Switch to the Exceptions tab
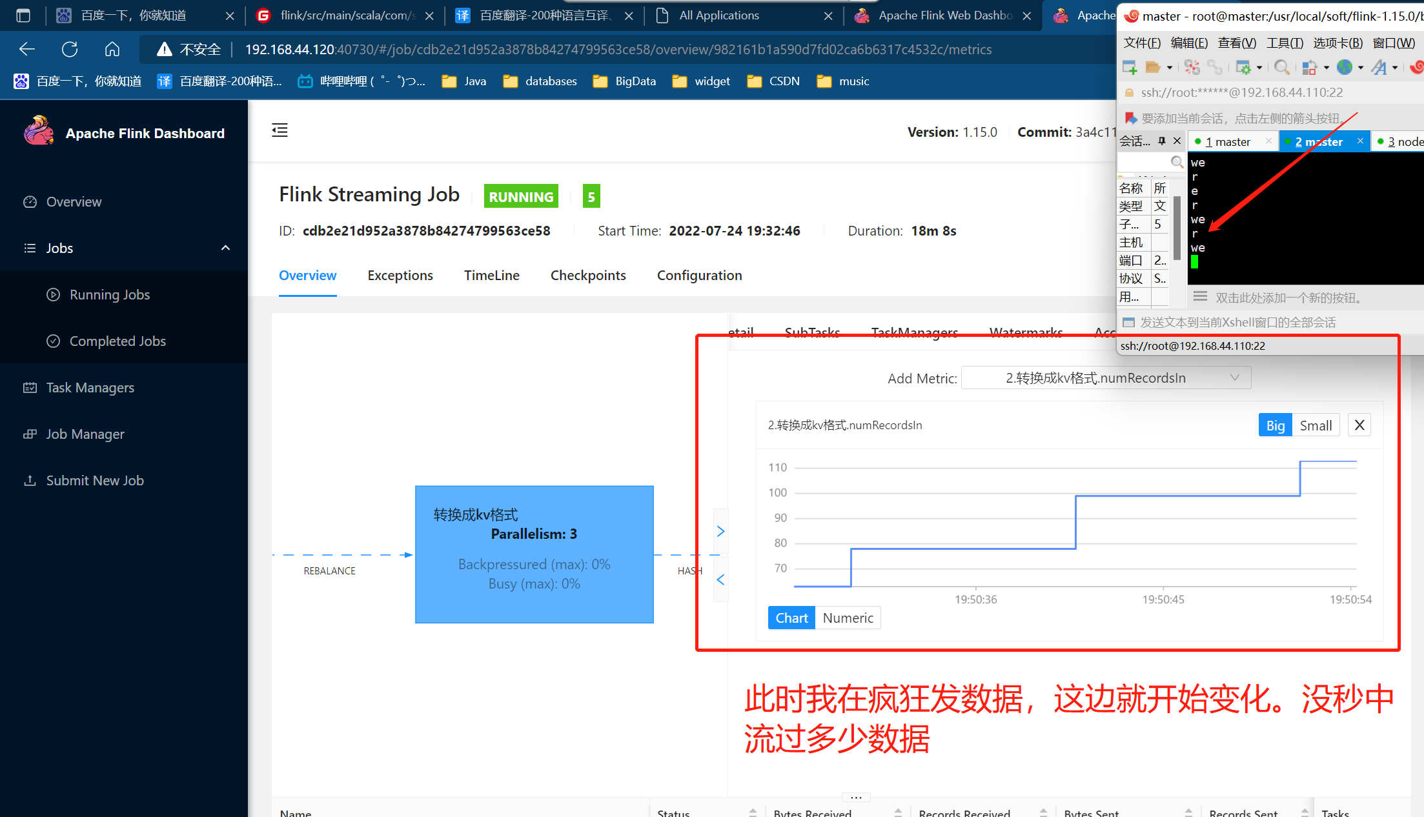The height and width of the screenshot is (817, 1424). (x=400, y=276)
